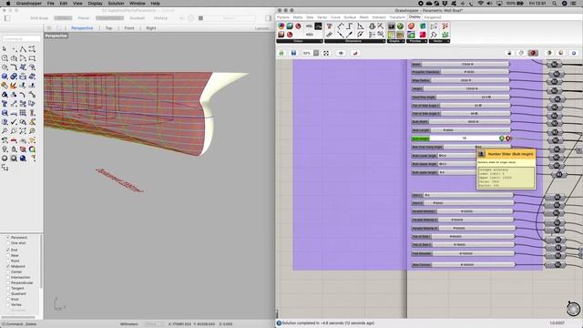Viewport: 583px width, 328px height.
Task: Click the red shaded preview mode icon
Action: (x=533, y=53)
